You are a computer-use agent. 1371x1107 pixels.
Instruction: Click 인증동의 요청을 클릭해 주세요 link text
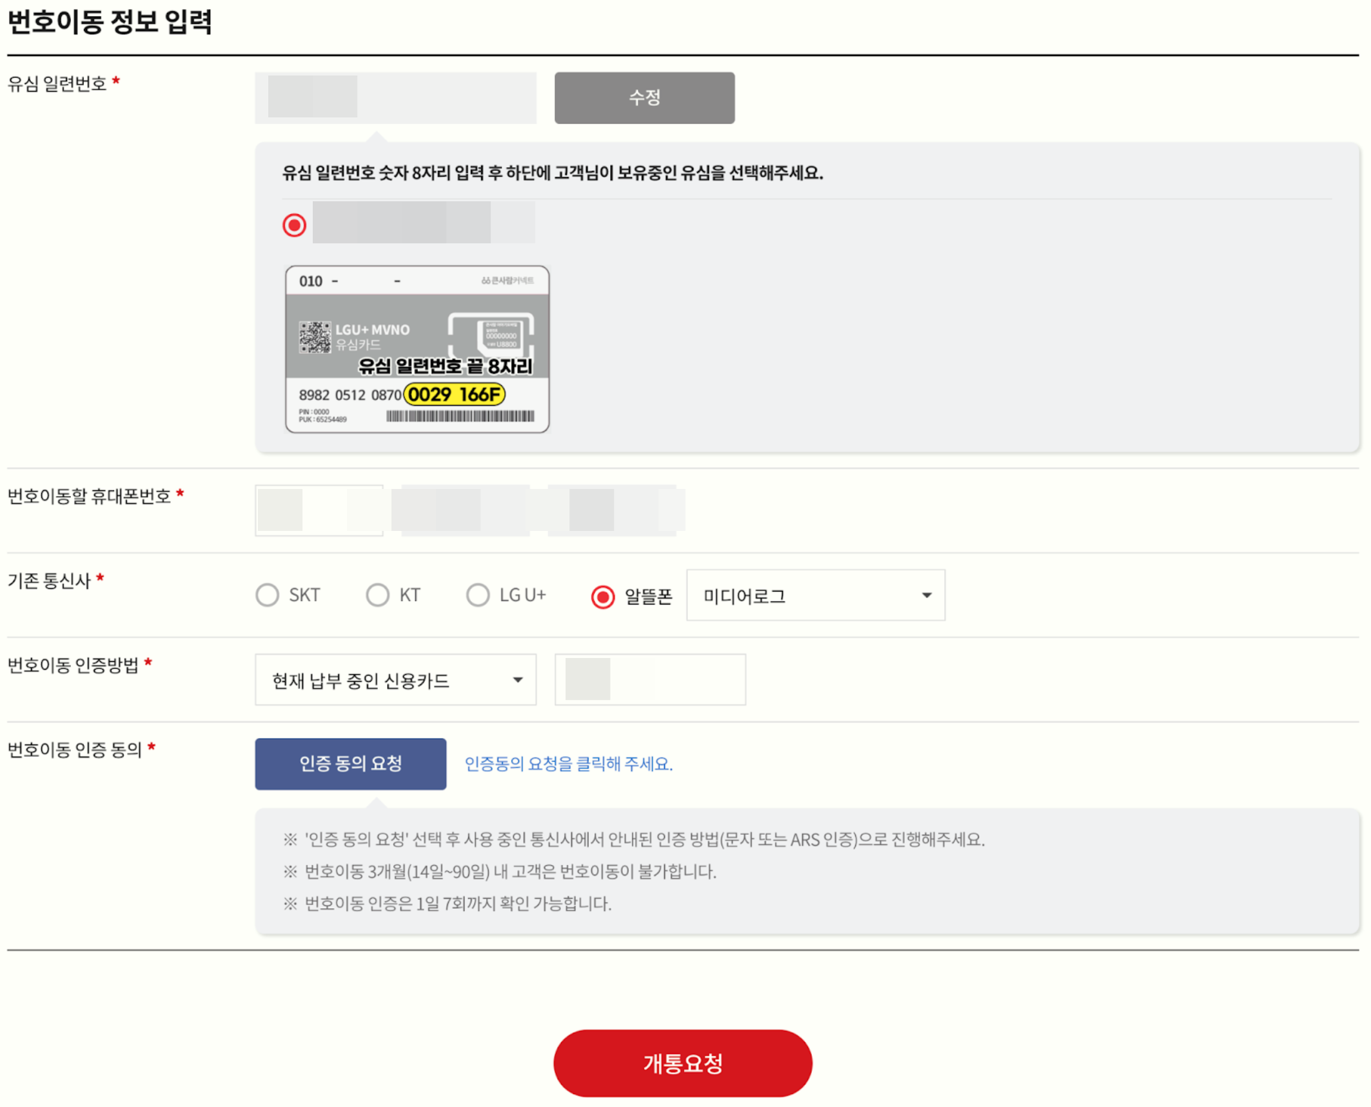click(x=567, y=764)
